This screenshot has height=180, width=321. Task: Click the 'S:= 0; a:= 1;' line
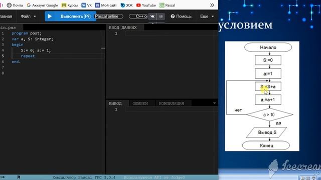click(36, 50)
